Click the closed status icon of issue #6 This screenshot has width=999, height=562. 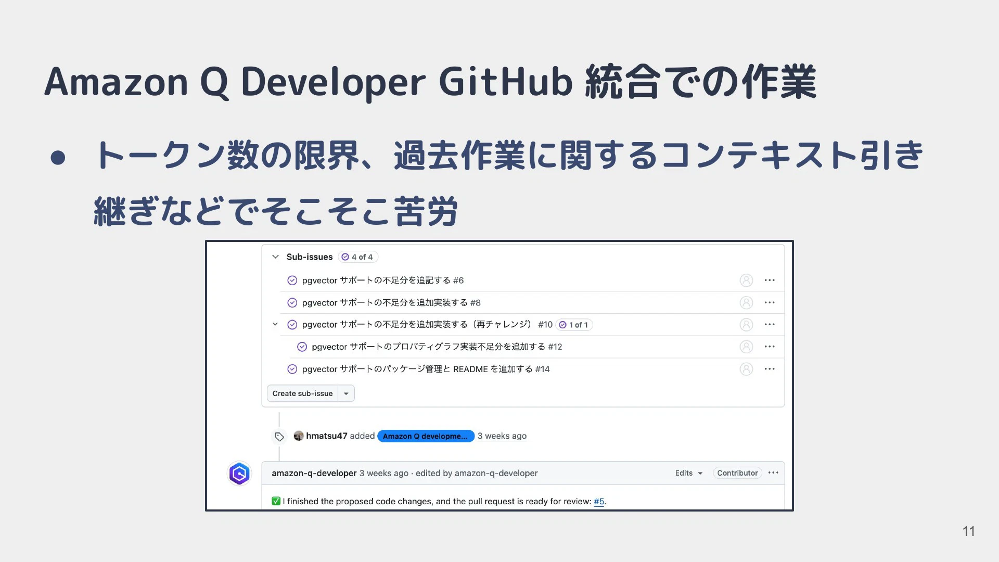(x=292, y=280)
